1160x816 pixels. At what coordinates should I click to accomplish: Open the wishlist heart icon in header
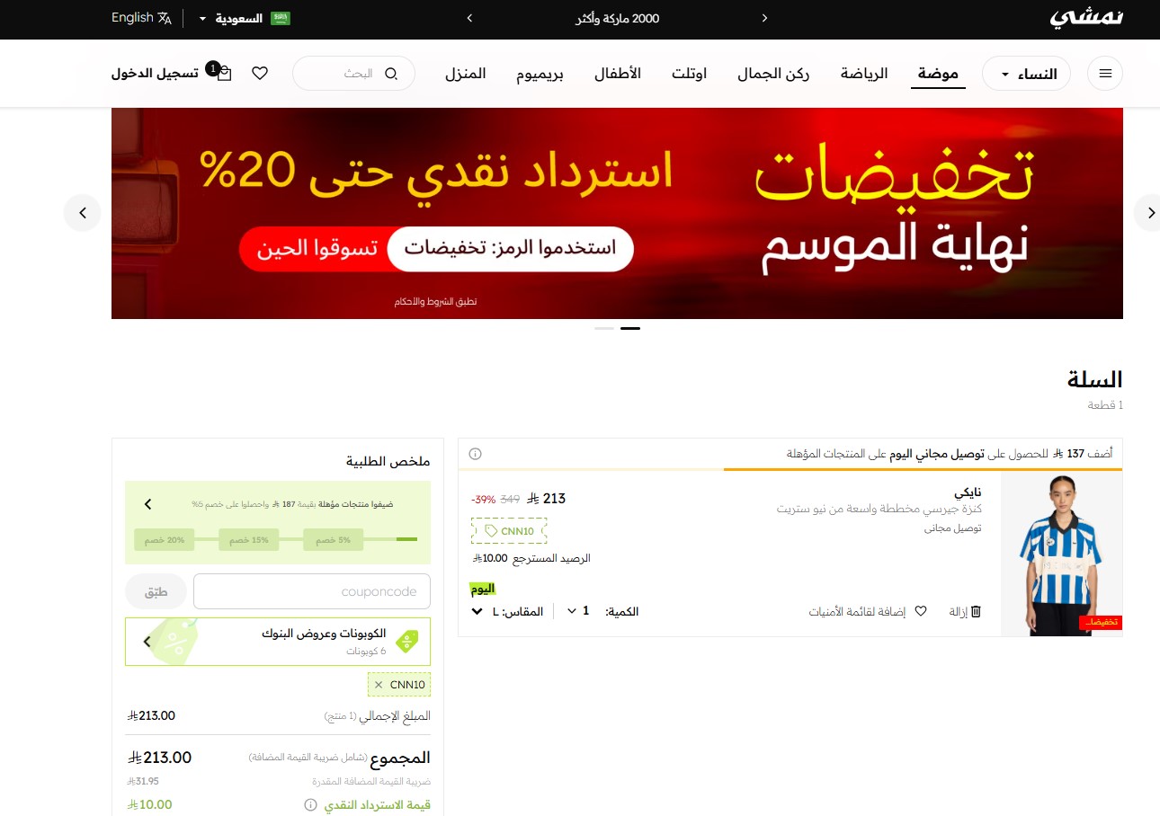260,74
